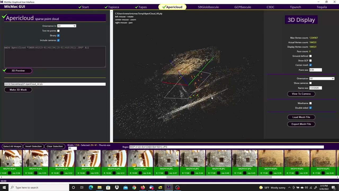339x191 pixels.
Task: Click the Load Mesh File button
Action: (x=301, y=117)
